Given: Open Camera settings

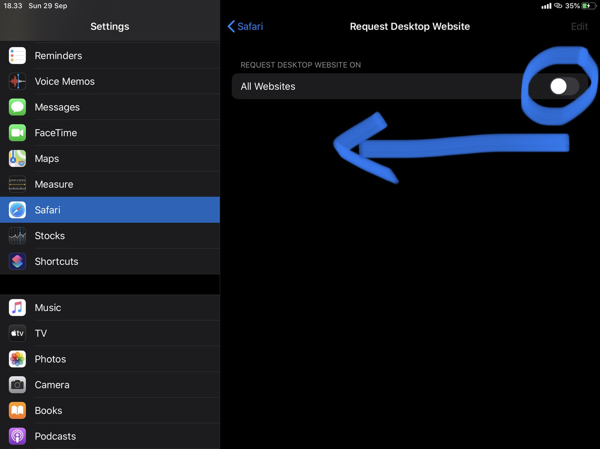Looking at the screenshot, I should point(110,385).
